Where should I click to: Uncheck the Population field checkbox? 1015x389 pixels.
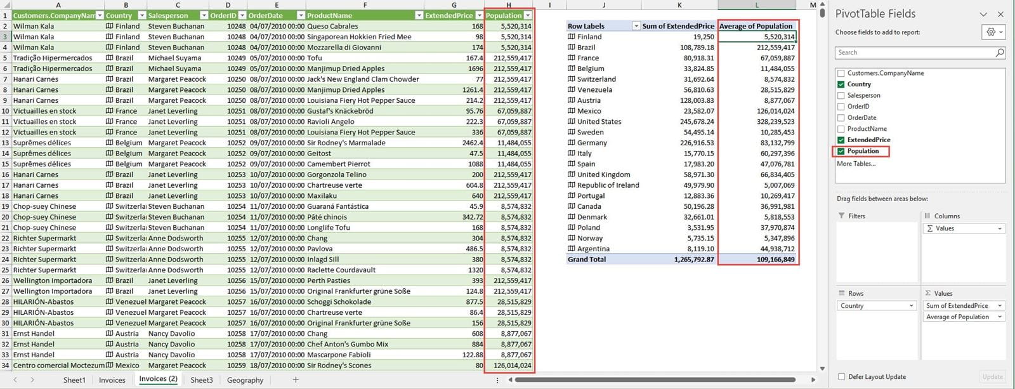pos(841,151)
